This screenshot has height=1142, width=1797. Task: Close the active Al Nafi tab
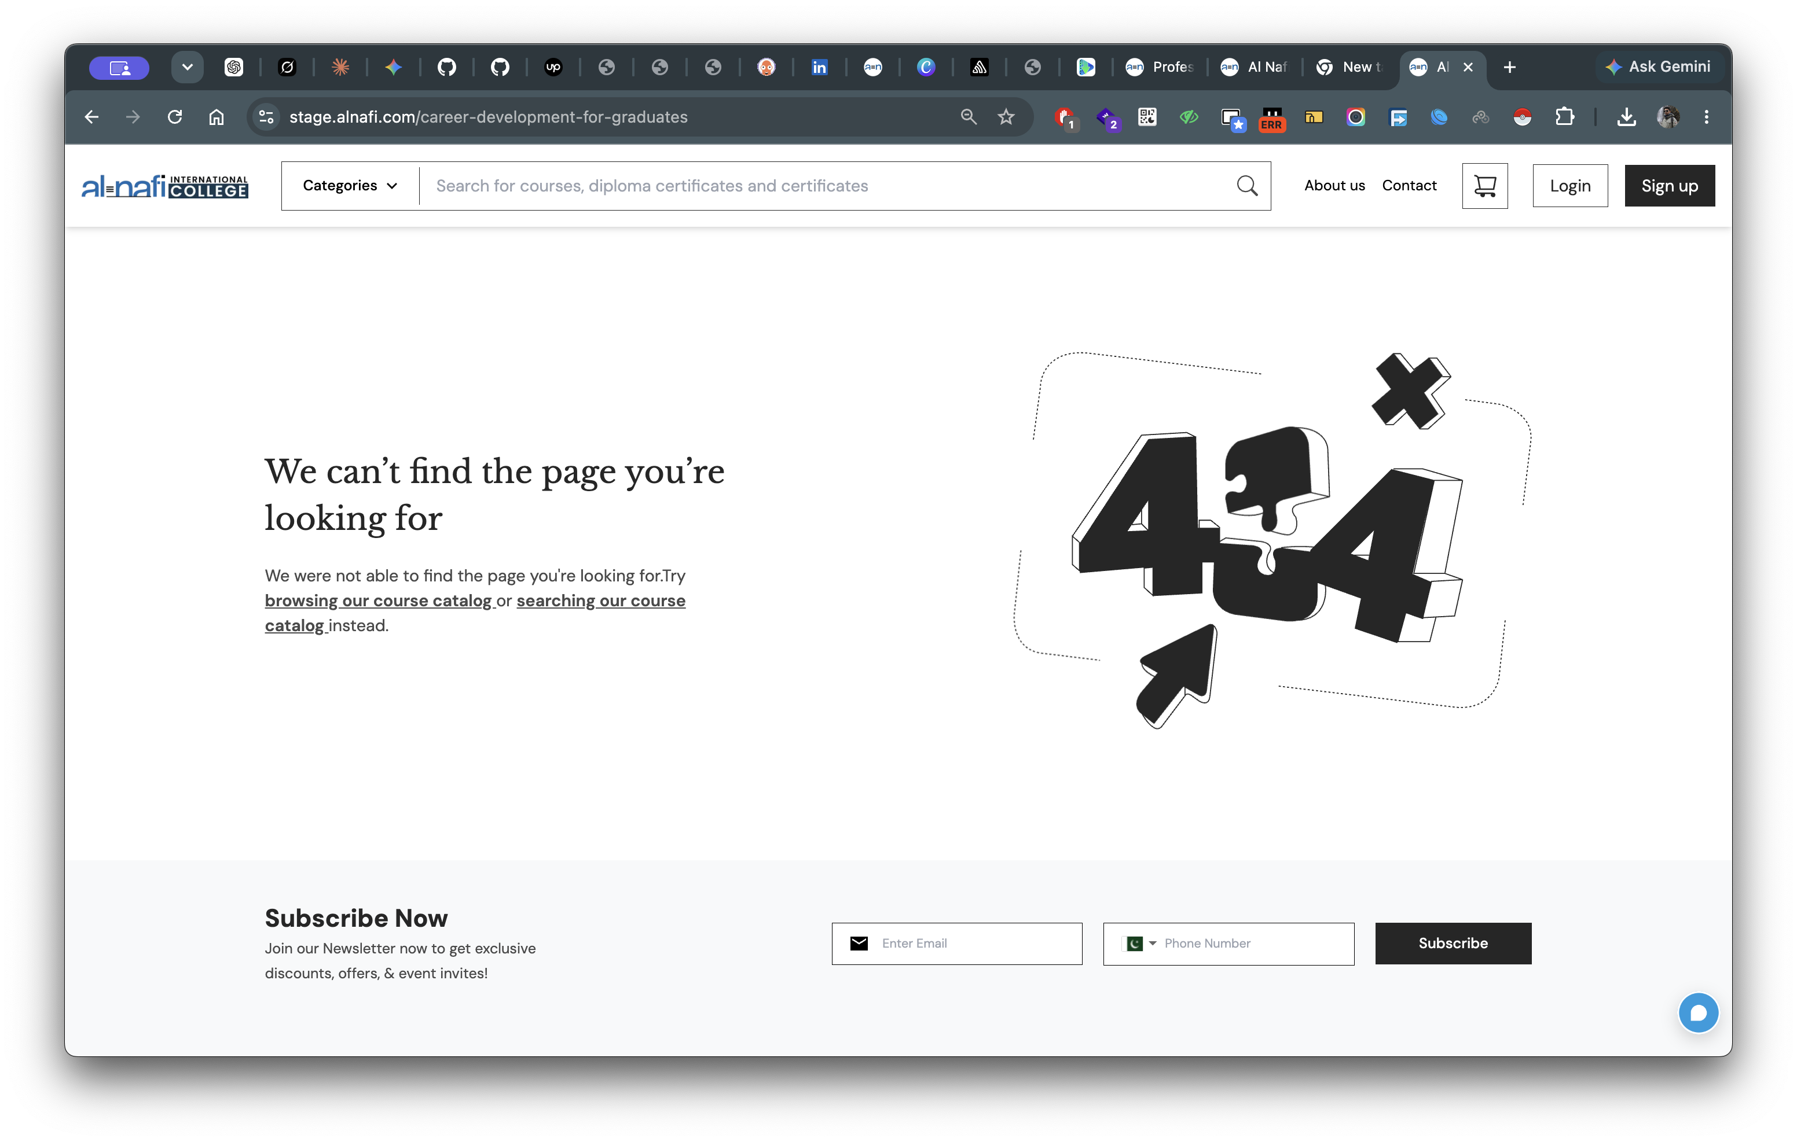tap(1468, 67)
